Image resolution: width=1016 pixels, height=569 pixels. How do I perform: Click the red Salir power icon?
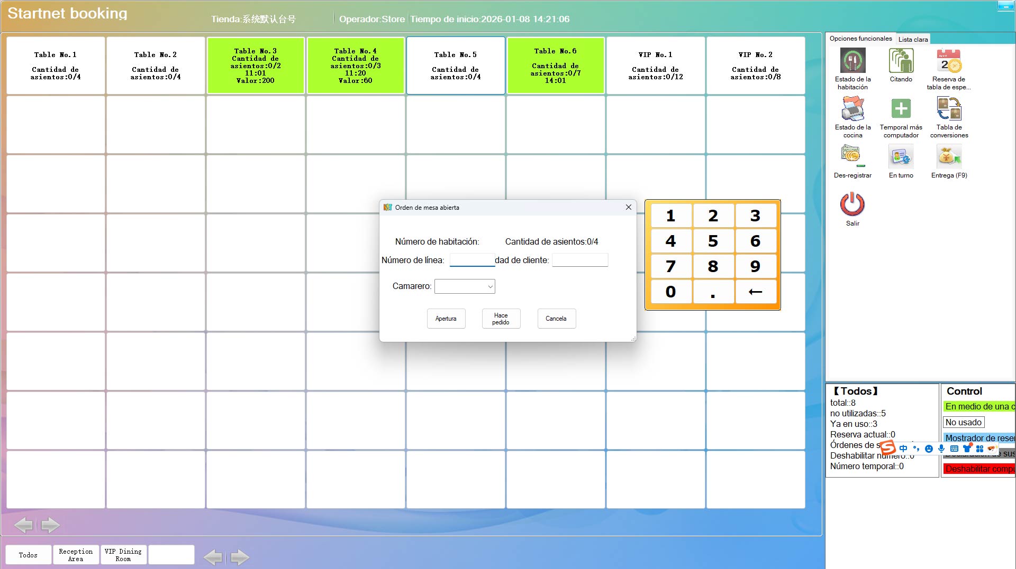pos(852,204)
